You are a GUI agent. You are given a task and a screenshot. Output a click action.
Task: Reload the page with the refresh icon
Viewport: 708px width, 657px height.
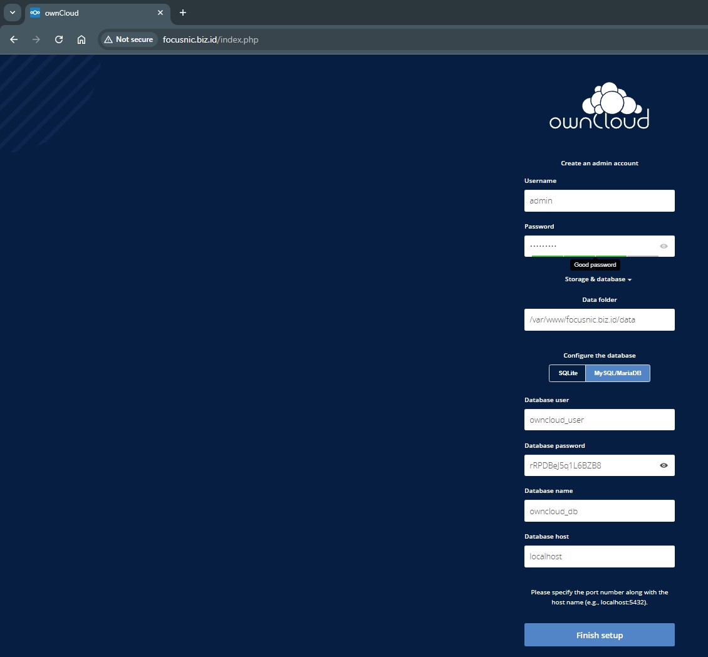click(59, 39)
